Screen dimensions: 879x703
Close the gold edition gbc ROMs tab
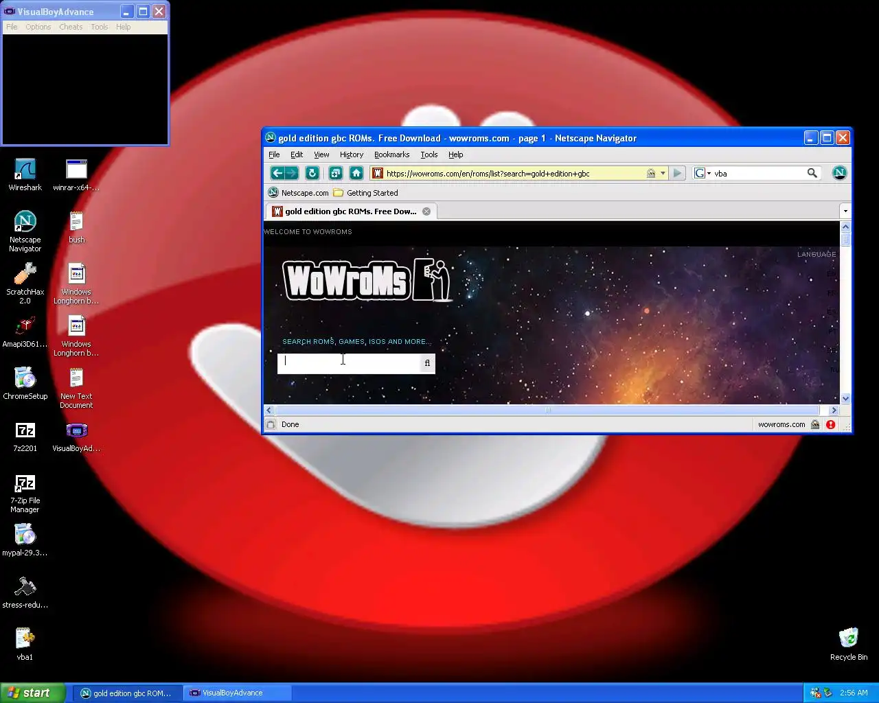pyautogui.click(x=426, y=211)
